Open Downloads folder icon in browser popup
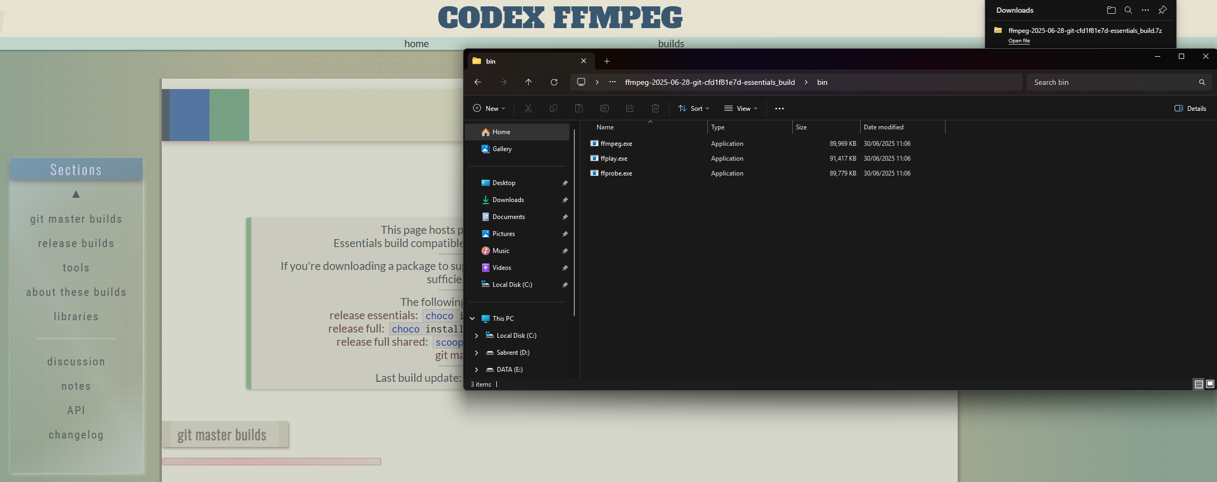 click(1111, 10)
